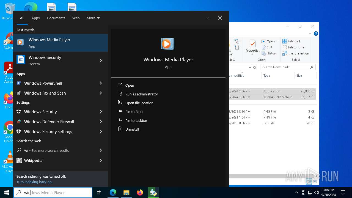Expand Windows Fax and Scan arrow

click(x=101, y=93)
